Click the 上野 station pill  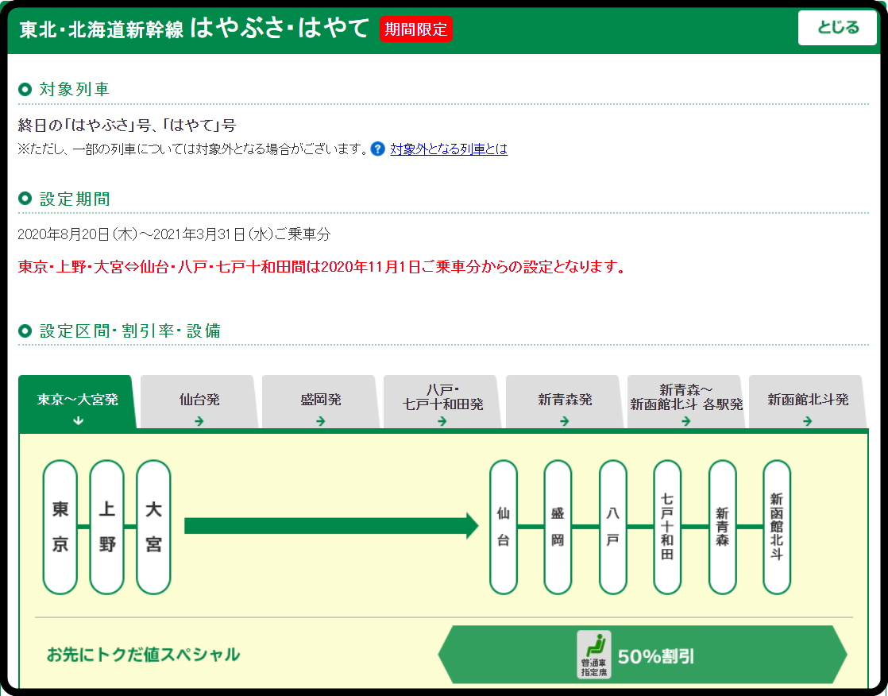[x=107, y=528]
